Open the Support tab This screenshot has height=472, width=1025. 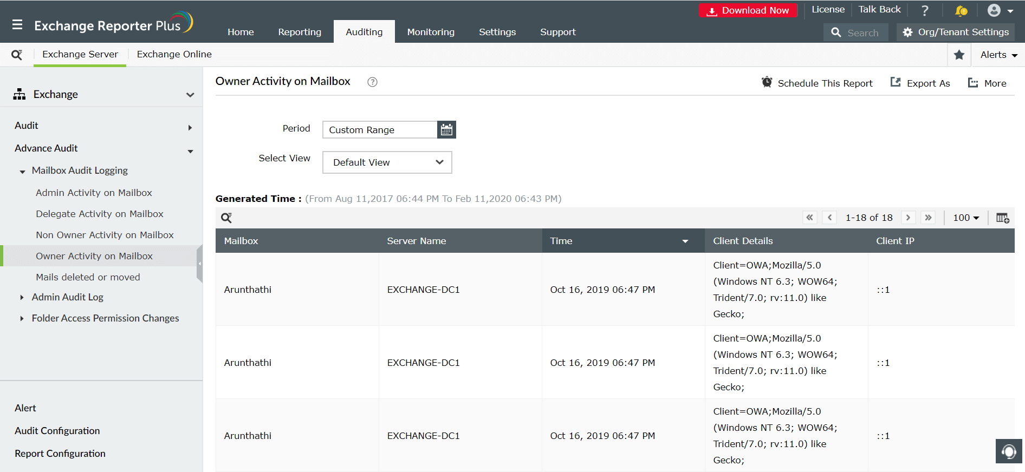[x=558, y=32]
